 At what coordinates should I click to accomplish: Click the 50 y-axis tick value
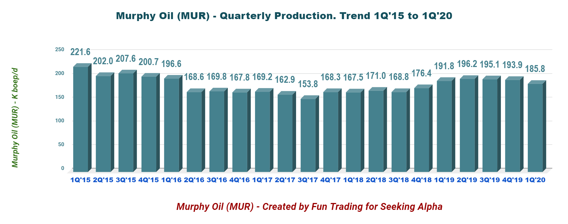[61, 145]
